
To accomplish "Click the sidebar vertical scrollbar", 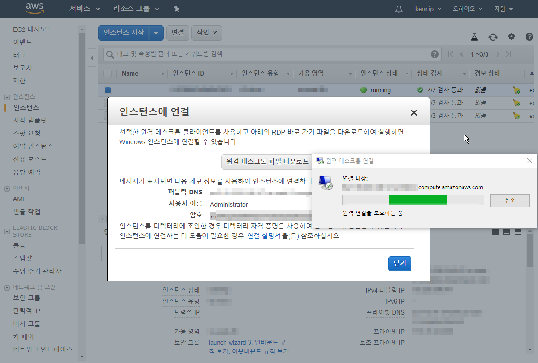I will (81, 137).
